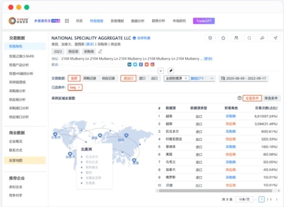
Task: Open 贸易产品分析 in sidebar
Action: click(x=19, y=65)
